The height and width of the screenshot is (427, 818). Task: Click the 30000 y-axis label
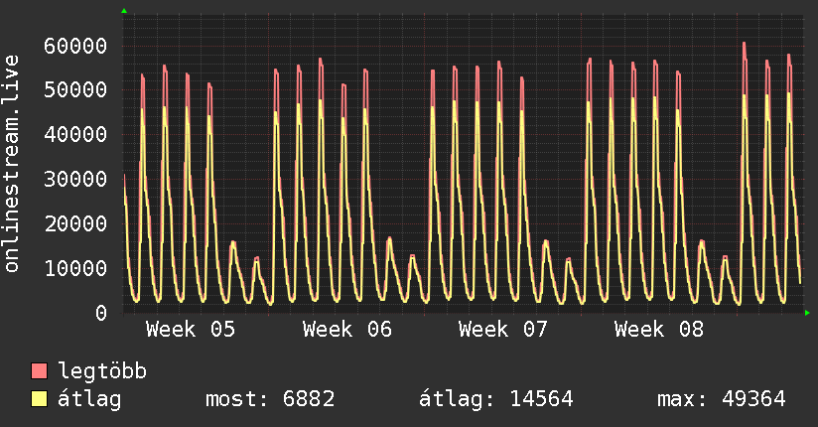click(76, 179)
